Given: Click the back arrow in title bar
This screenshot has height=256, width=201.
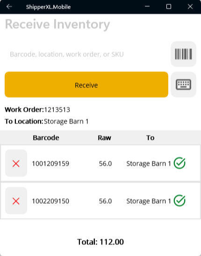Looking at the screenshot, I should tap(9, 7).
